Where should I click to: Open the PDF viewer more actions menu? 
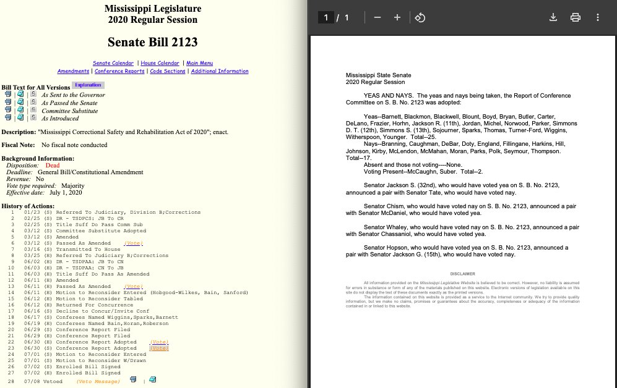coord(597,18)
